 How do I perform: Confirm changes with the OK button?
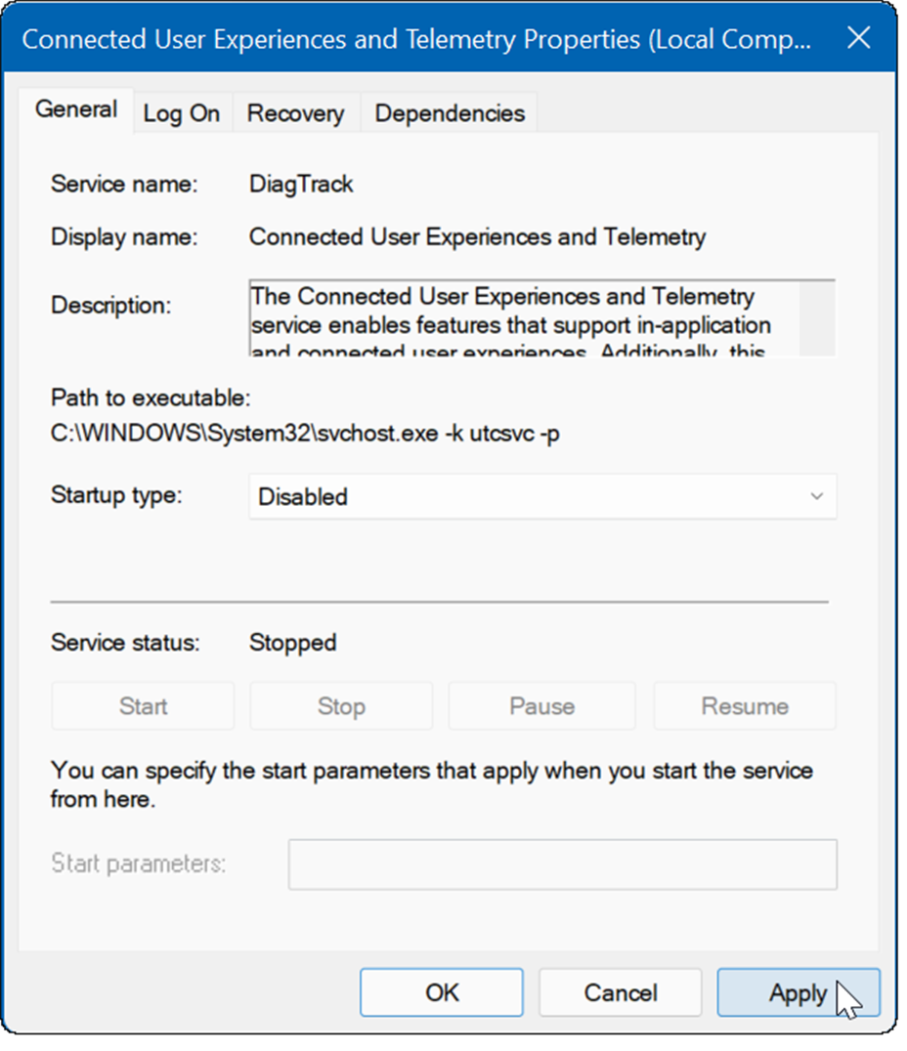[442, 993]
